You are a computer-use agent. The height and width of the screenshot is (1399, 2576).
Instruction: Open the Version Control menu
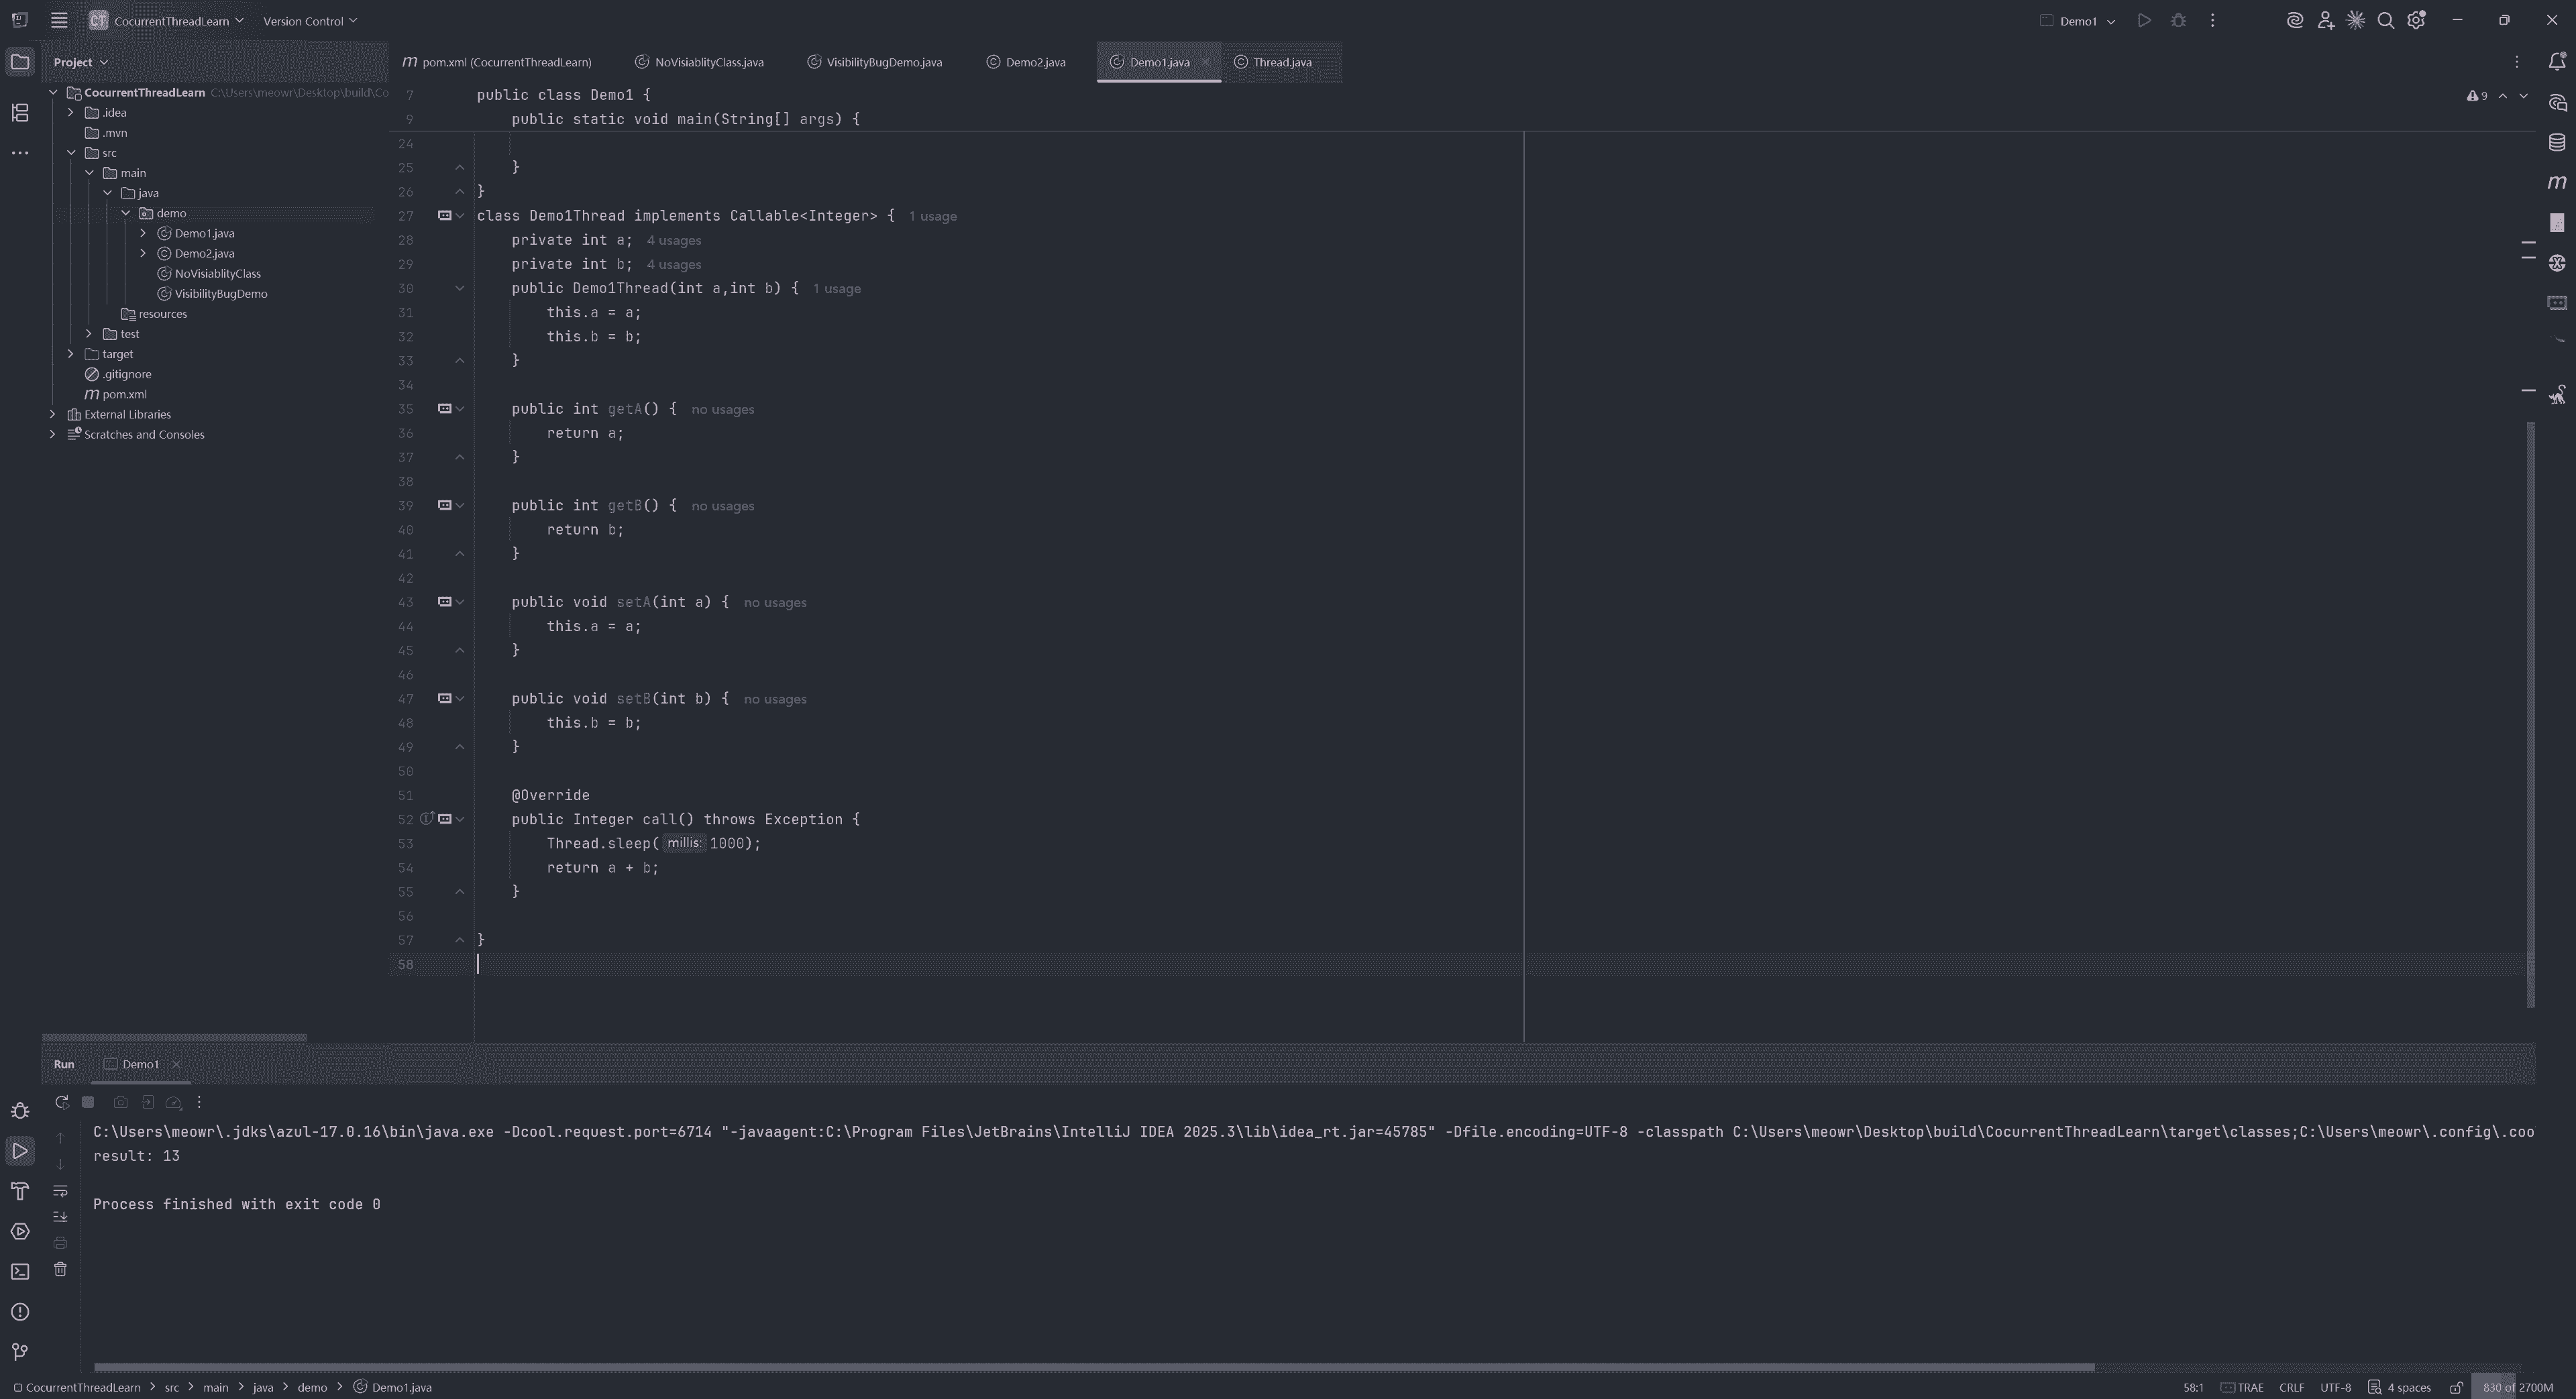pyautogui.click(x=309, y=21)
